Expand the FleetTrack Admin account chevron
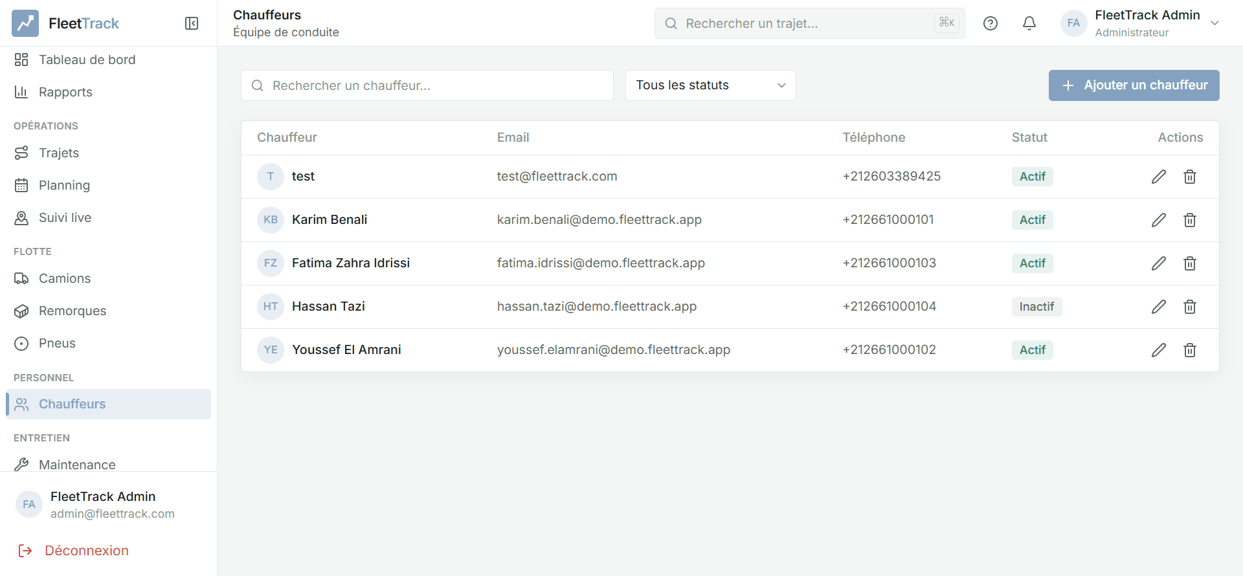The image size is (1243, 576). (1215, 23)
